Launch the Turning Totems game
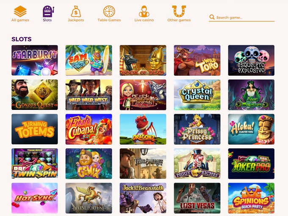The width and height of the screenshot is (288, 216). click(35, 129)
